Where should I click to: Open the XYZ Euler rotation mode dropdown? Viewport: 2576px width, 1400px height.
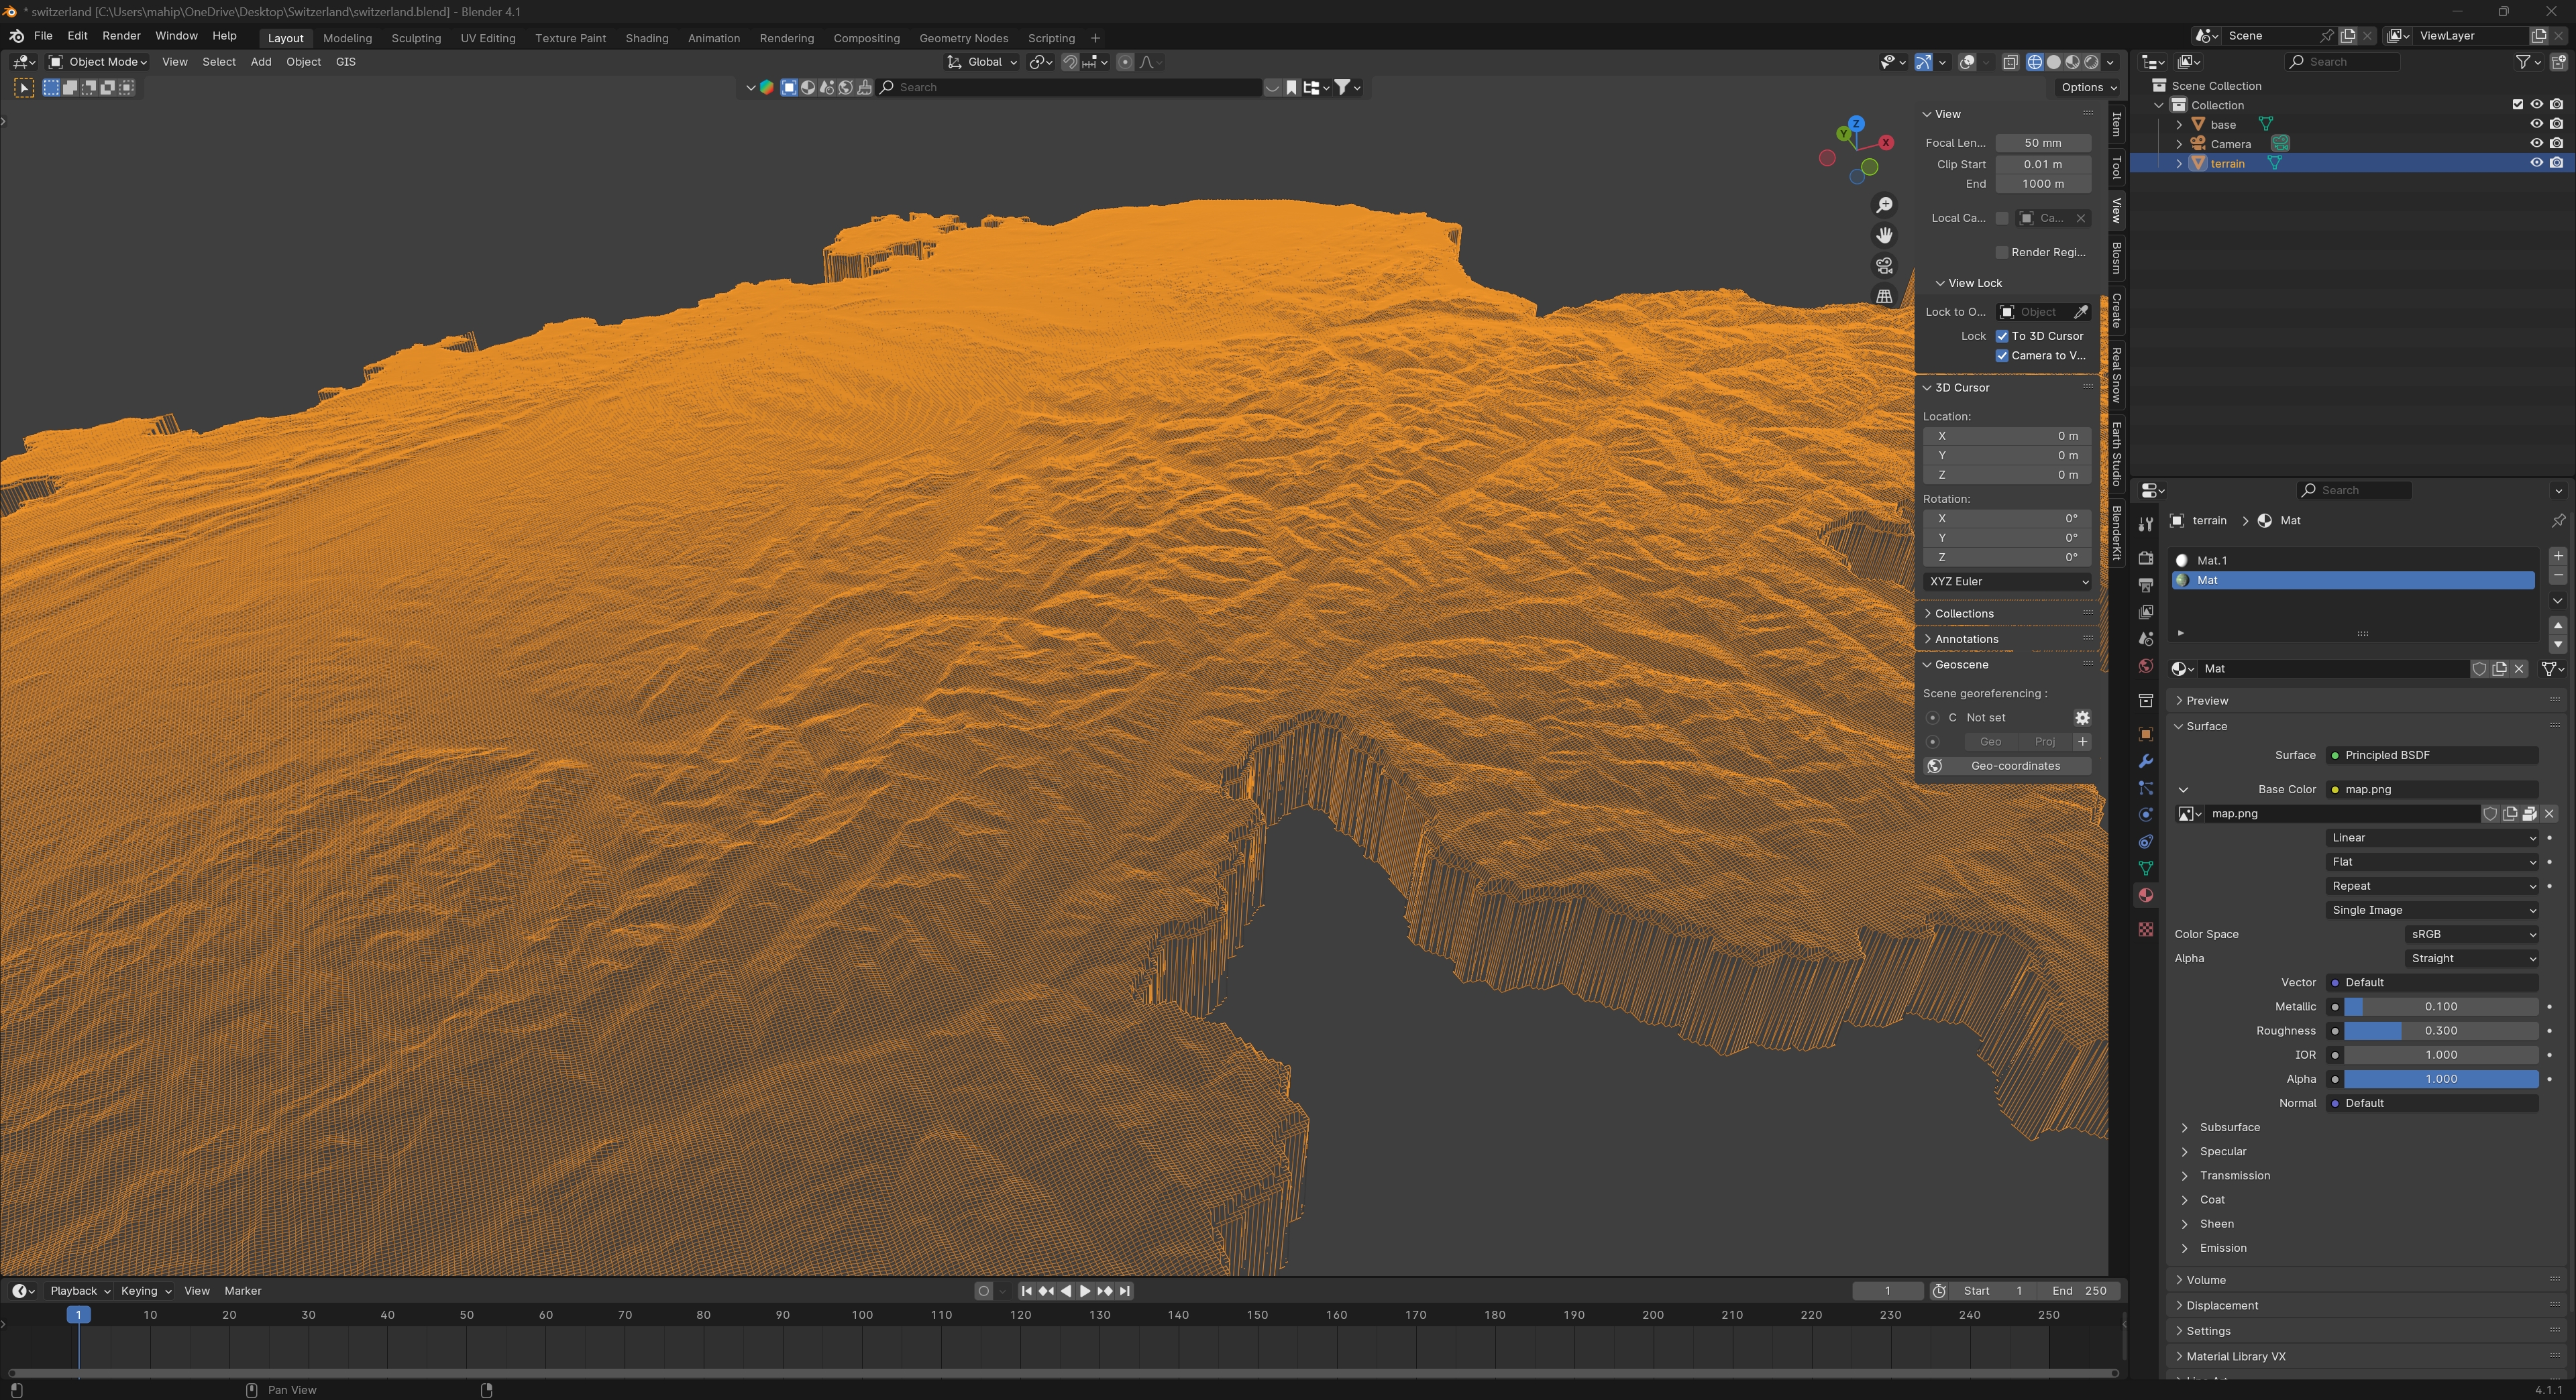2007,581
